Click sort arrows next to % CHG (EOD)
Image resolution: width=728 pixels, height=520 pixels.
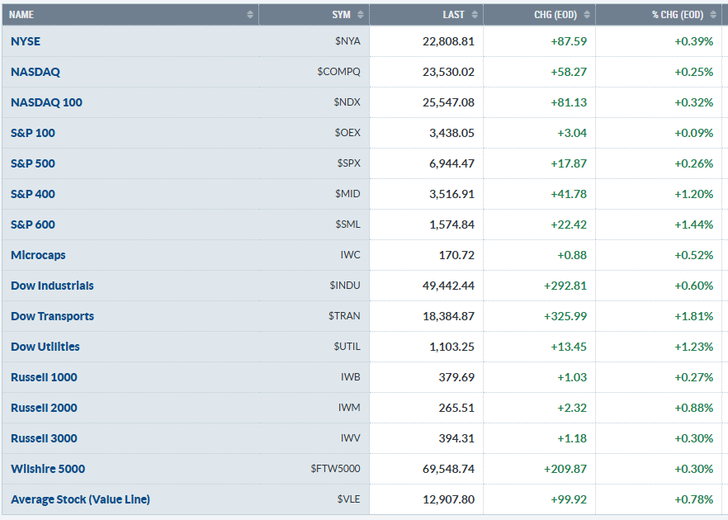715,15
